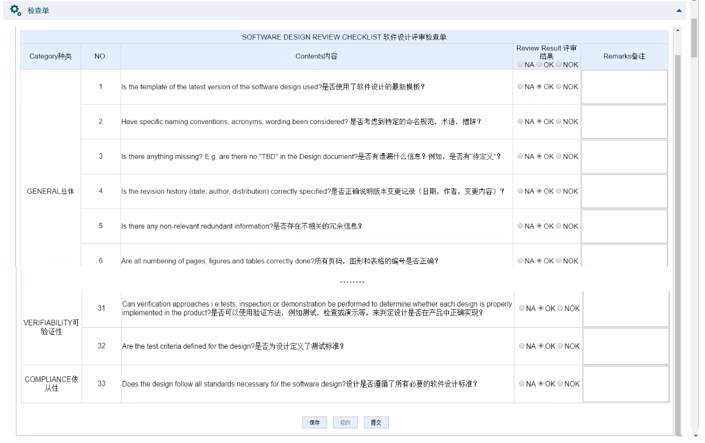This screenshot has height=443, width=705.
Task: Click the gear icon beside 检查单
Action: tap(16, 11)
